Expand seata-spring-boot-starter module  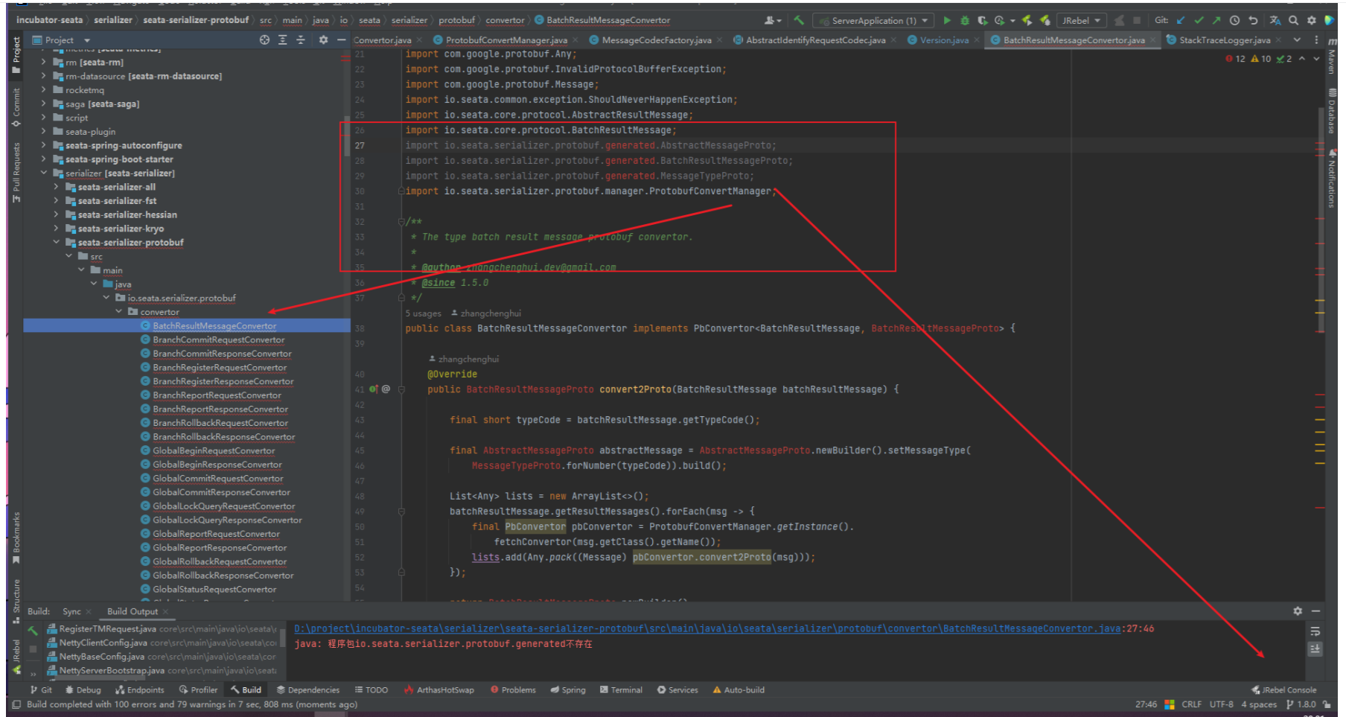coord(43,159)
